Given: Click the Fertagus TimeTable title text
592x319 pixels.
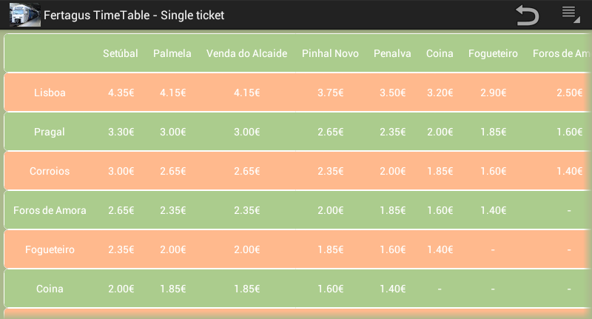Looking at the screenshot, I should click(134, 16).
